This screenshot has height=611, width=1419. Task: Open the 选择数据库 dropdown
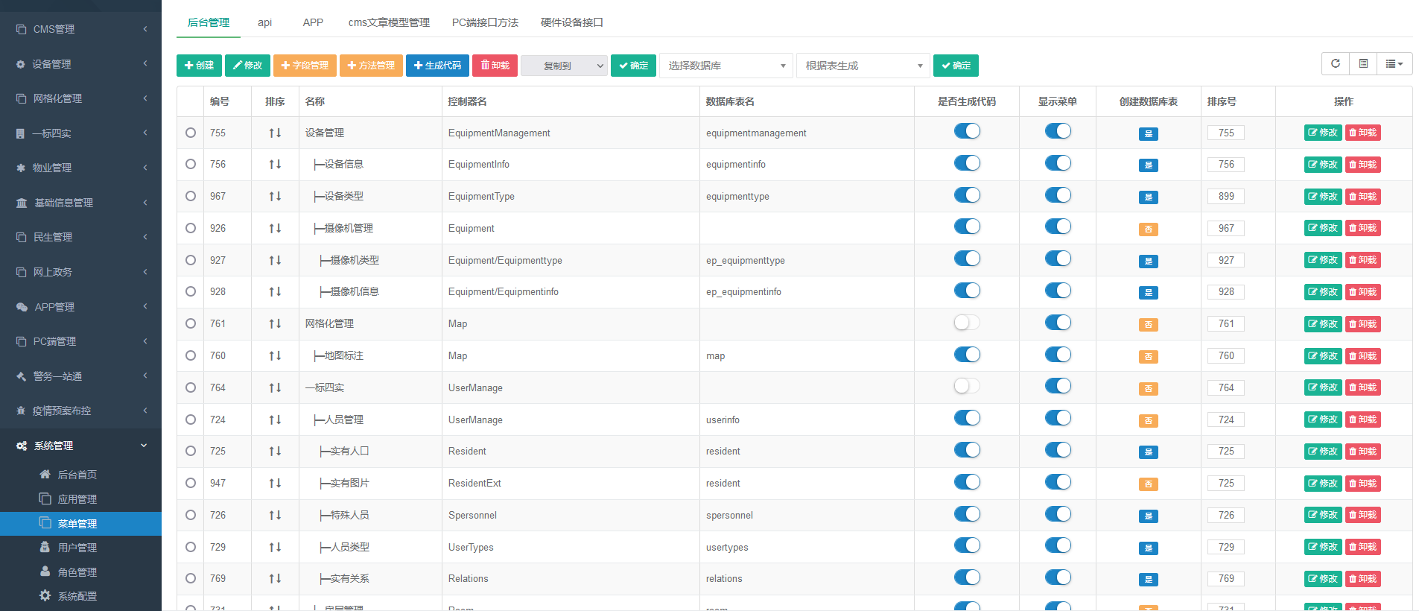pos(726,66)
